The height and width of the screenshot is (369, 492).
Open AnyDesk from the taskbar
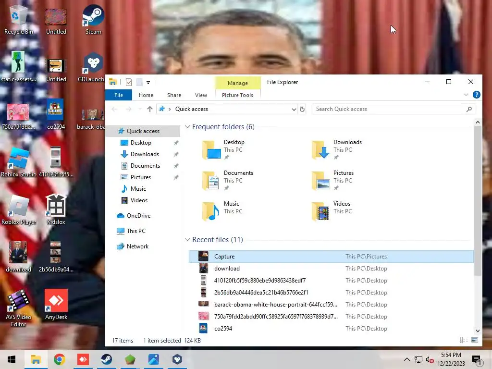[83, 359]
